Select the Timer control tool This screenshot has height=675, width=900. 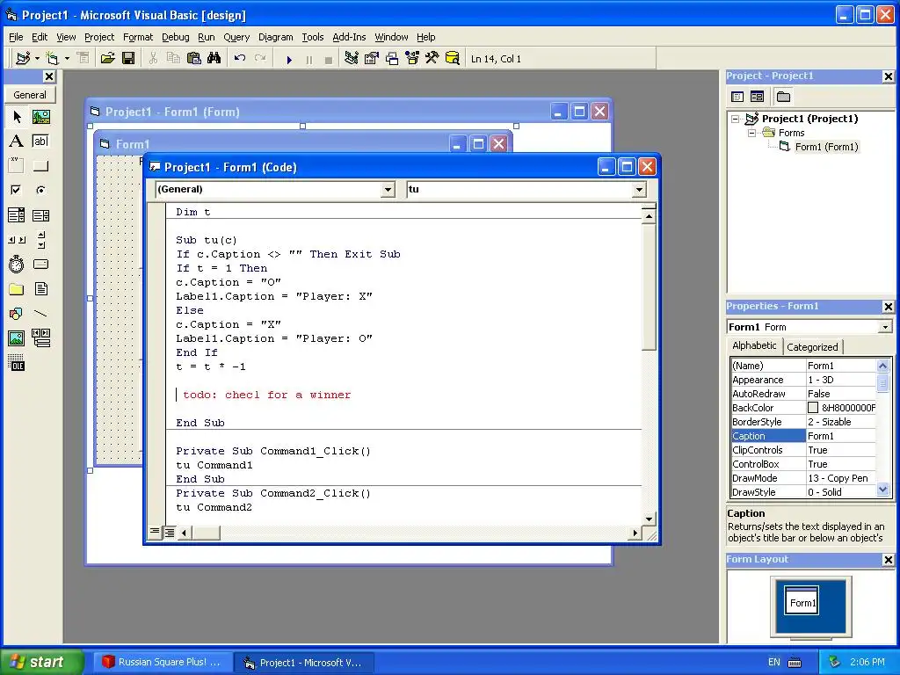(x=17, y=264)
